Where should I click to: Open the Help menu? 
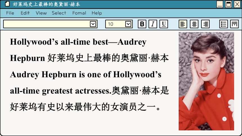click(97, 13)
